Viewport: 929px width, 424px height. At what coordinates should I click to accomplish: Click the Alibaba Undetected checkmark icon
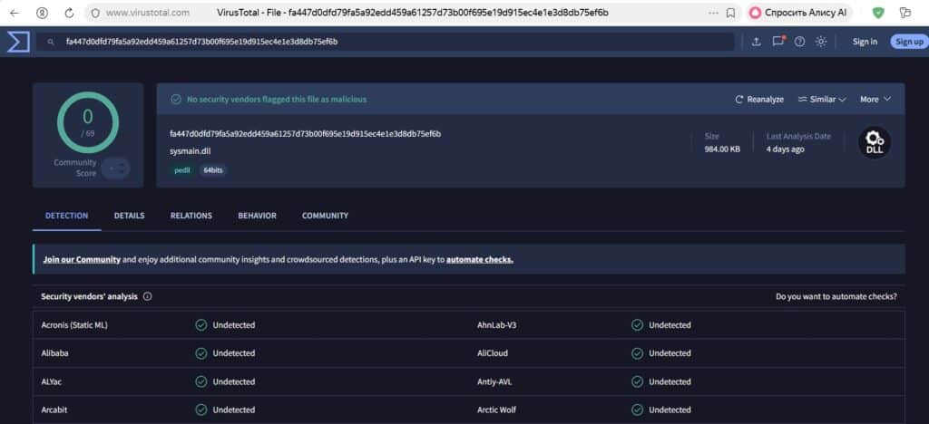(x=201, y=353)
